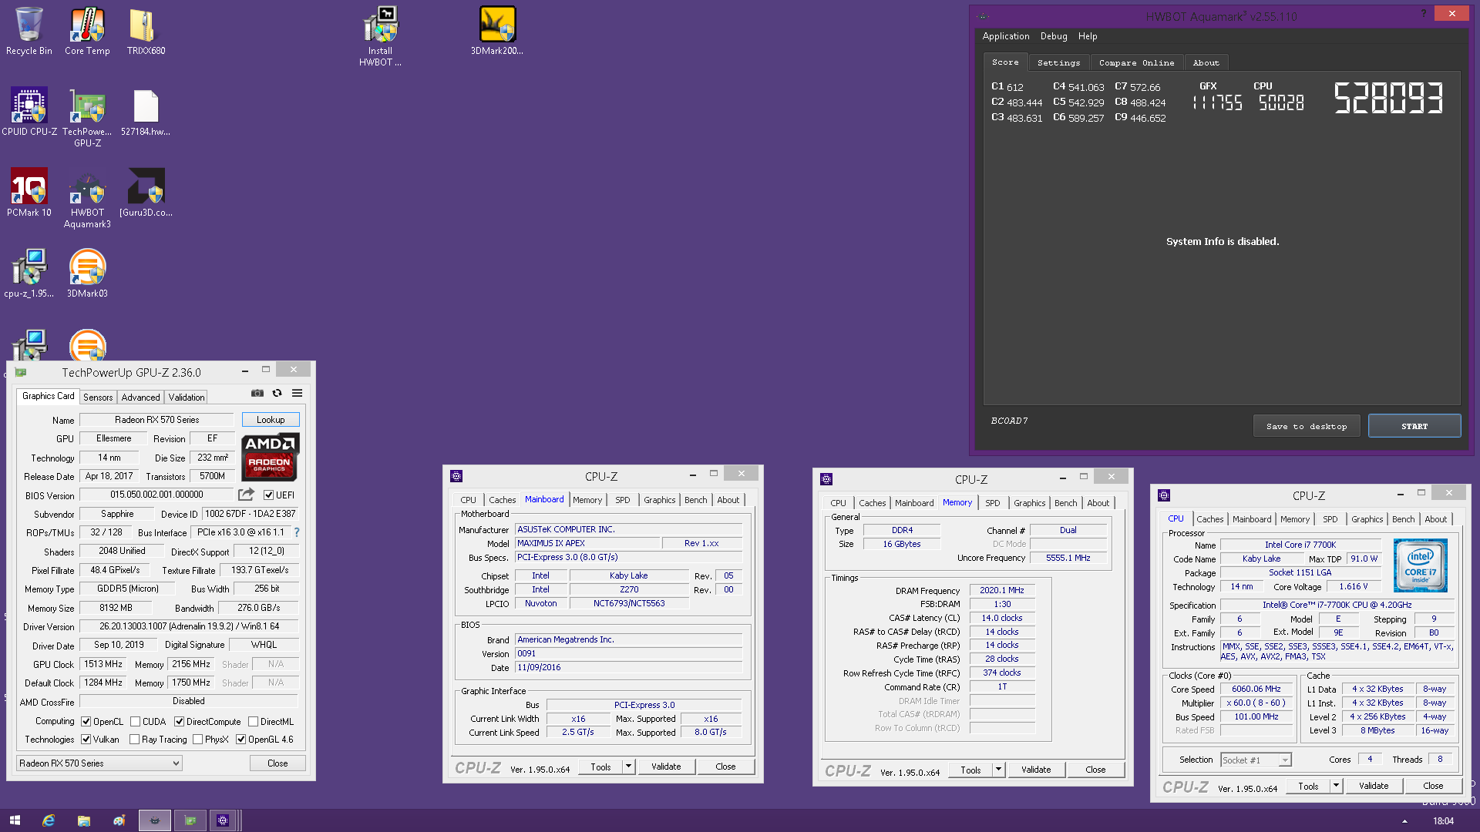Viewport: 1480px width, 832px height.
Task: Open the Recycle Bin desktop icon
Action: 29,31
